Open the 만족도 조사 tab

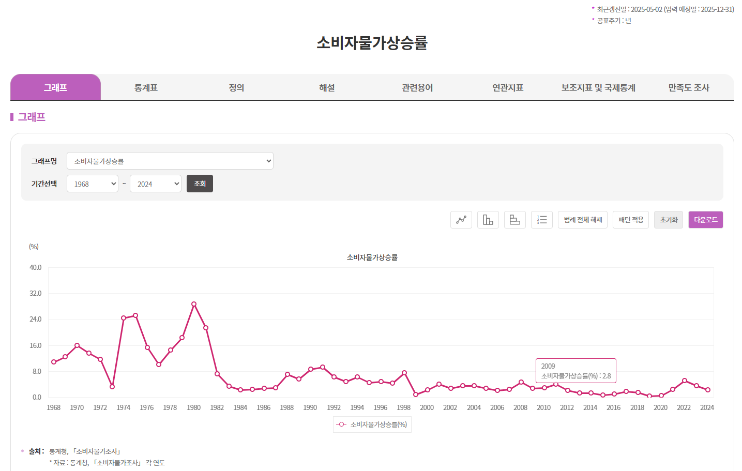point(689,87)
